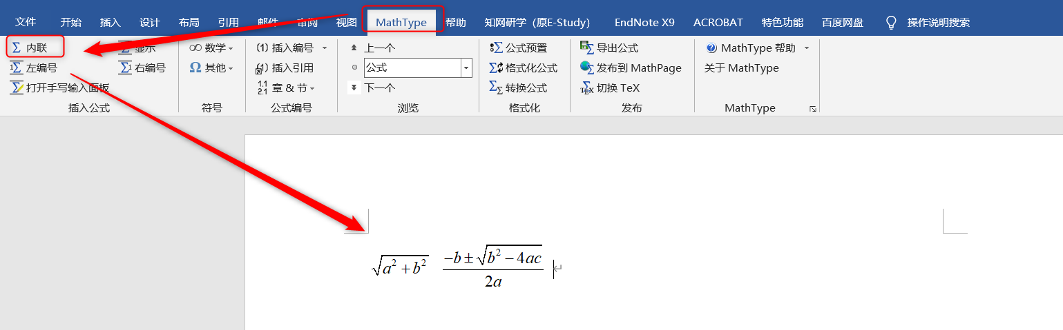1063x330 pixels.
Task: Click 操作说明搜索 search box
Action: tap(938, 22)
